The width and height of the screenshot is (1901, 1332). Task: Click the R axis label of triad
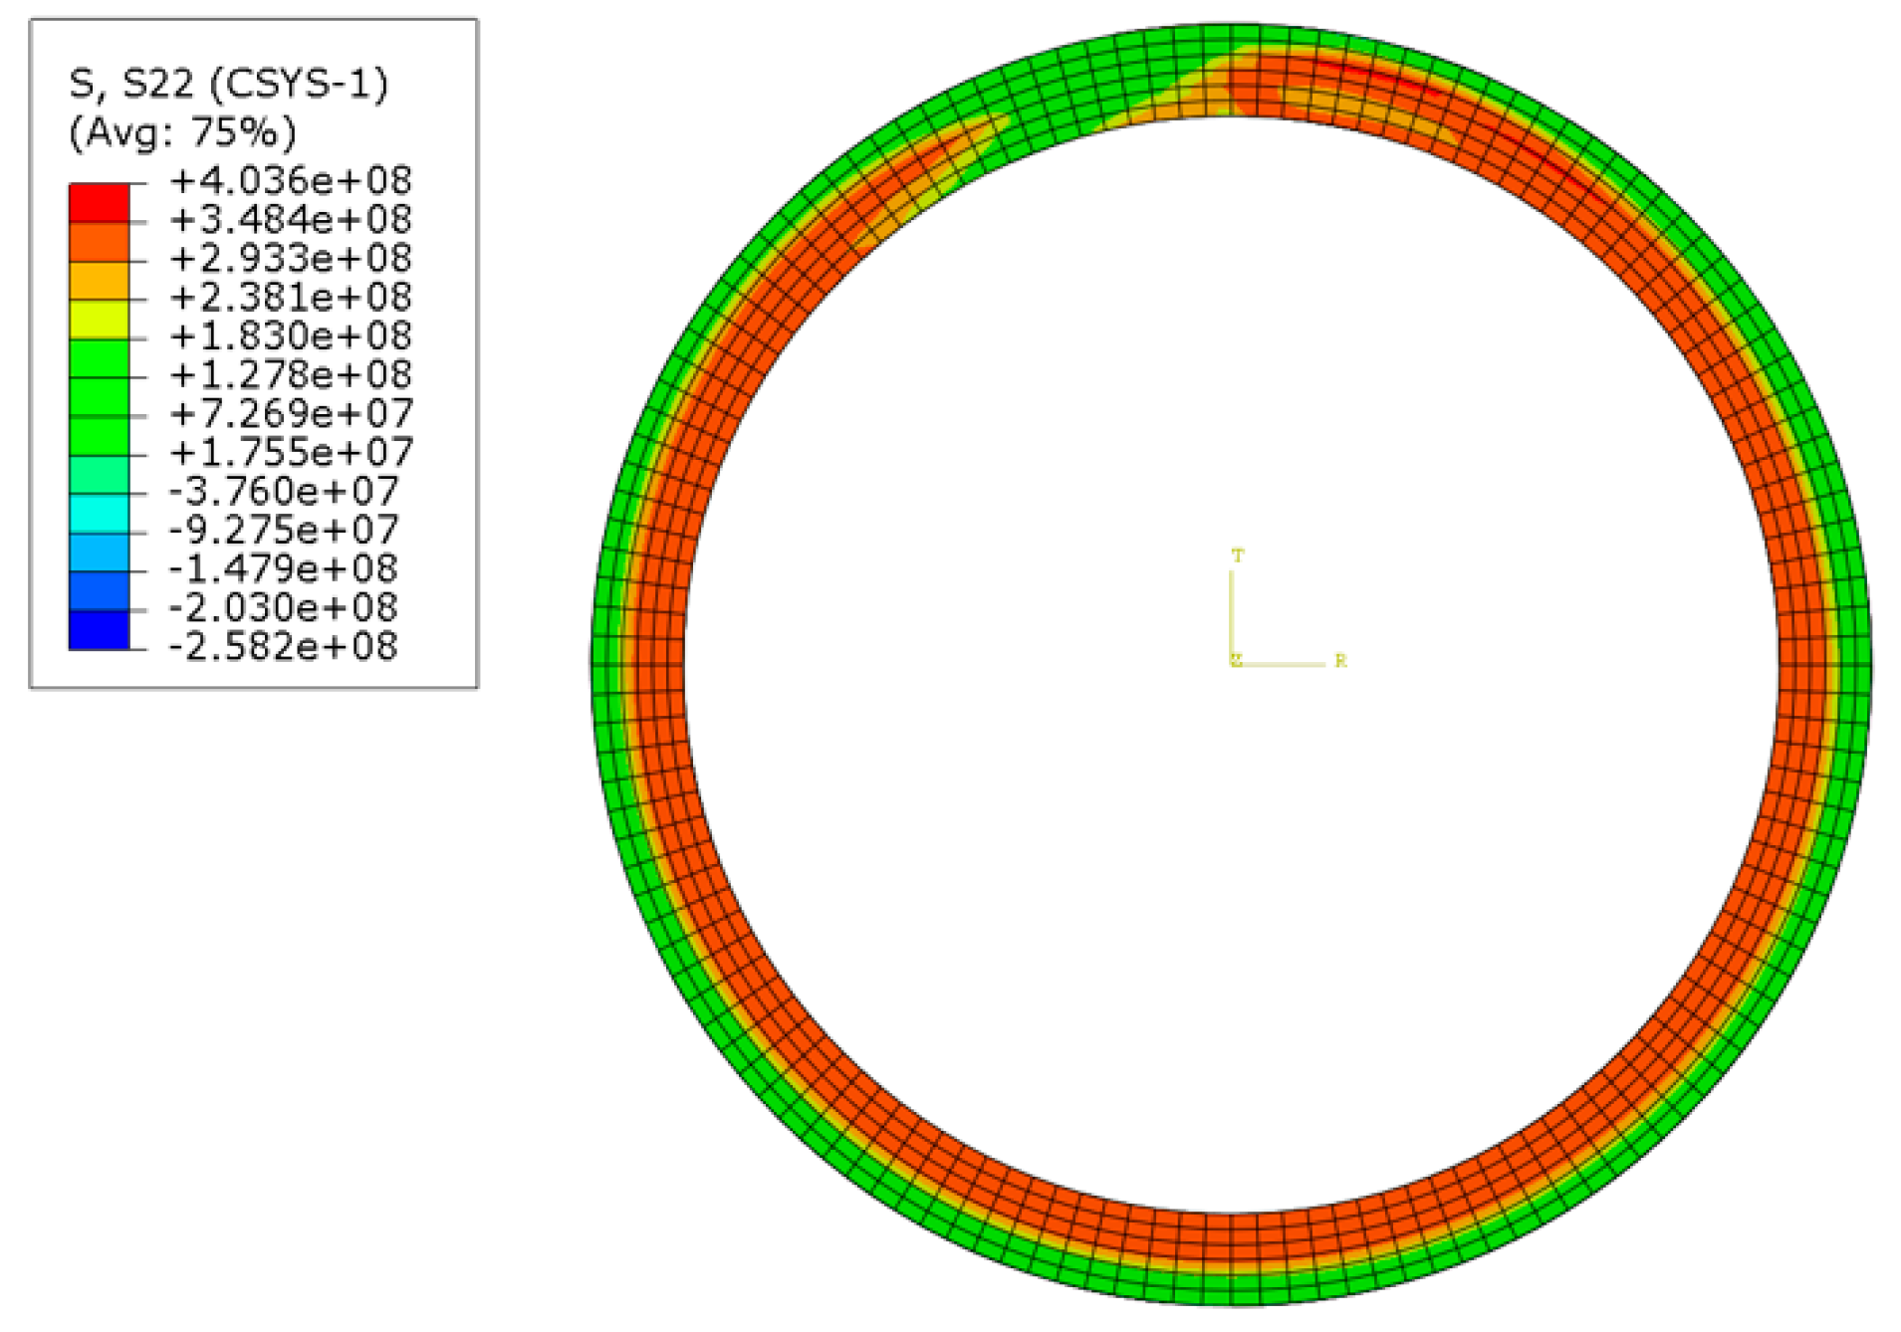pyautogui.click(x=1340, y=661)
